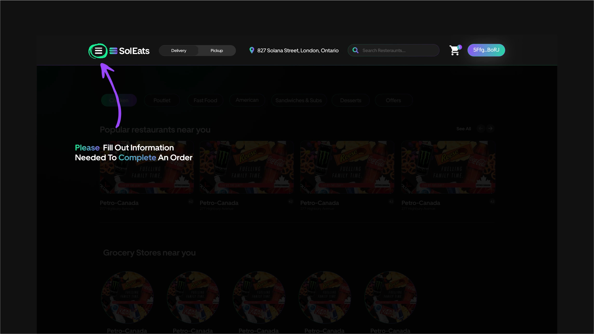Click the location pin icon

pos(251,50)
